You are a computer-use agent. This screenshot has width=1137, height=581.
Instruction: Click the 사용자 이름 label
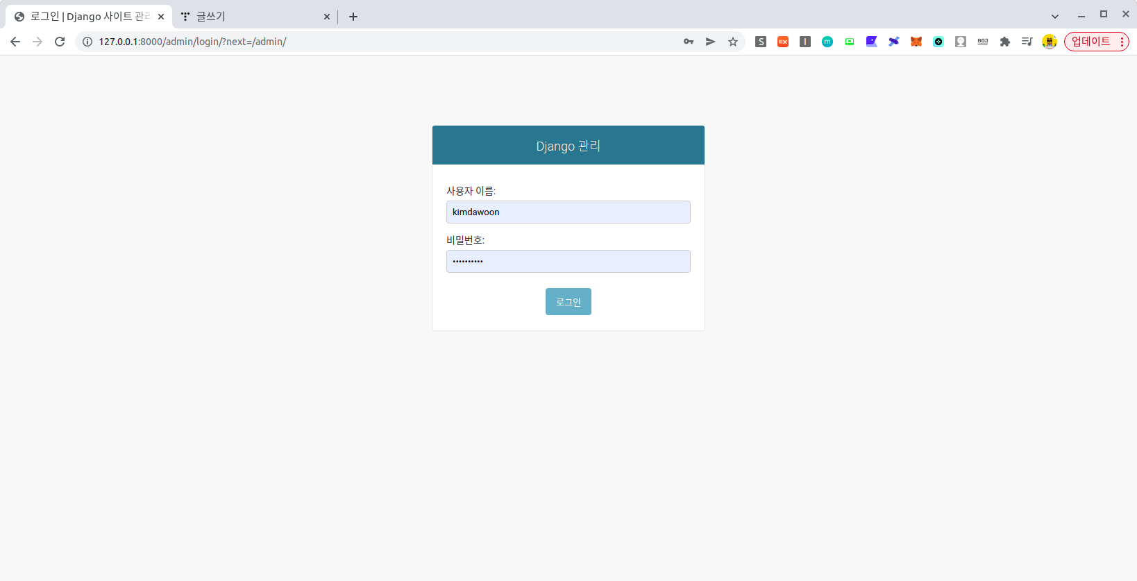pos(471,191)
